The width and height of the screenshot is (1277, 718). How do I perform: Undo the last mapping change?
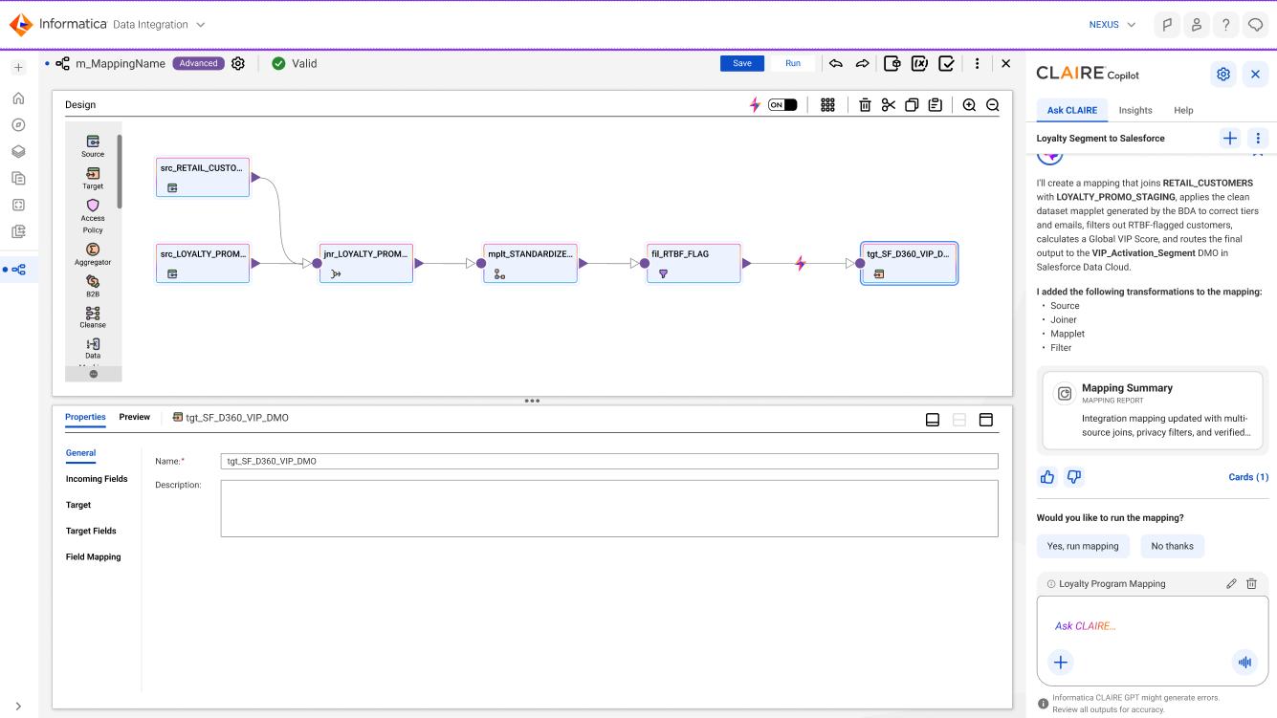pos(836,64)
